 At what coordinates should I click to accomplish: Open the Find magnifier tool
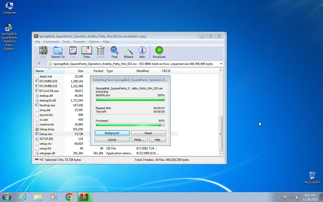click(x=114, y=52)
